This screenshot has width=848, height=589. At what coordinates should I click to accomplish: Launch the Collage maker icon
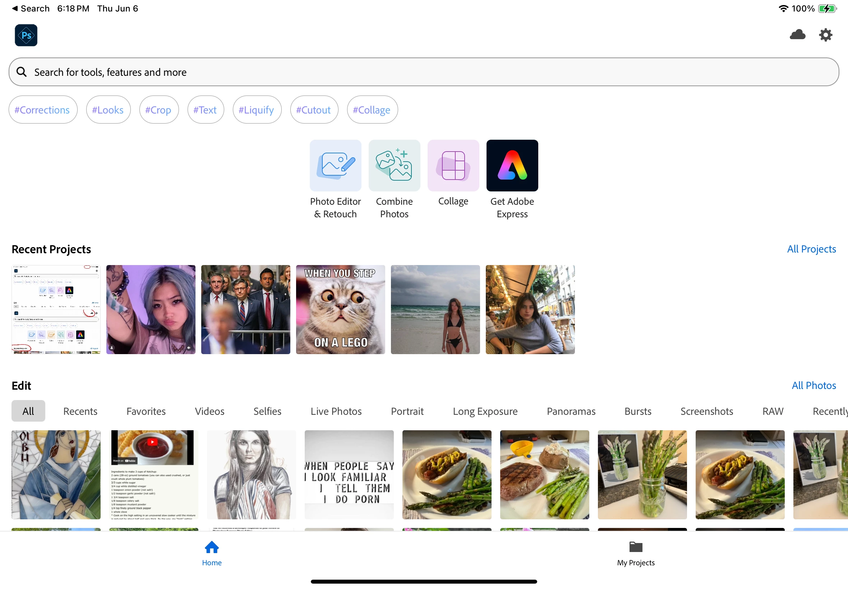pyautogui.click(x=453, y=165)
